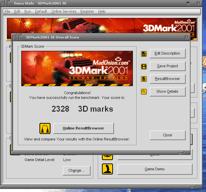The height and width of the screenshot is (192, 206).
Task: Close the Overall Score dialog via X
Action: click(186, 37)
